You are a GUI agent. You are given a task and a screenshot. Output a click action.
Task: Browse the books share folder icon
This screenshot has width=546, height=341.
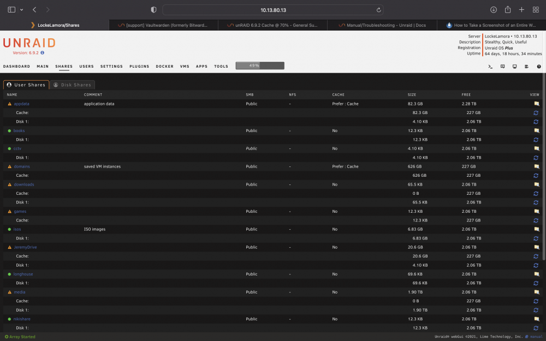tap(537, 130)
